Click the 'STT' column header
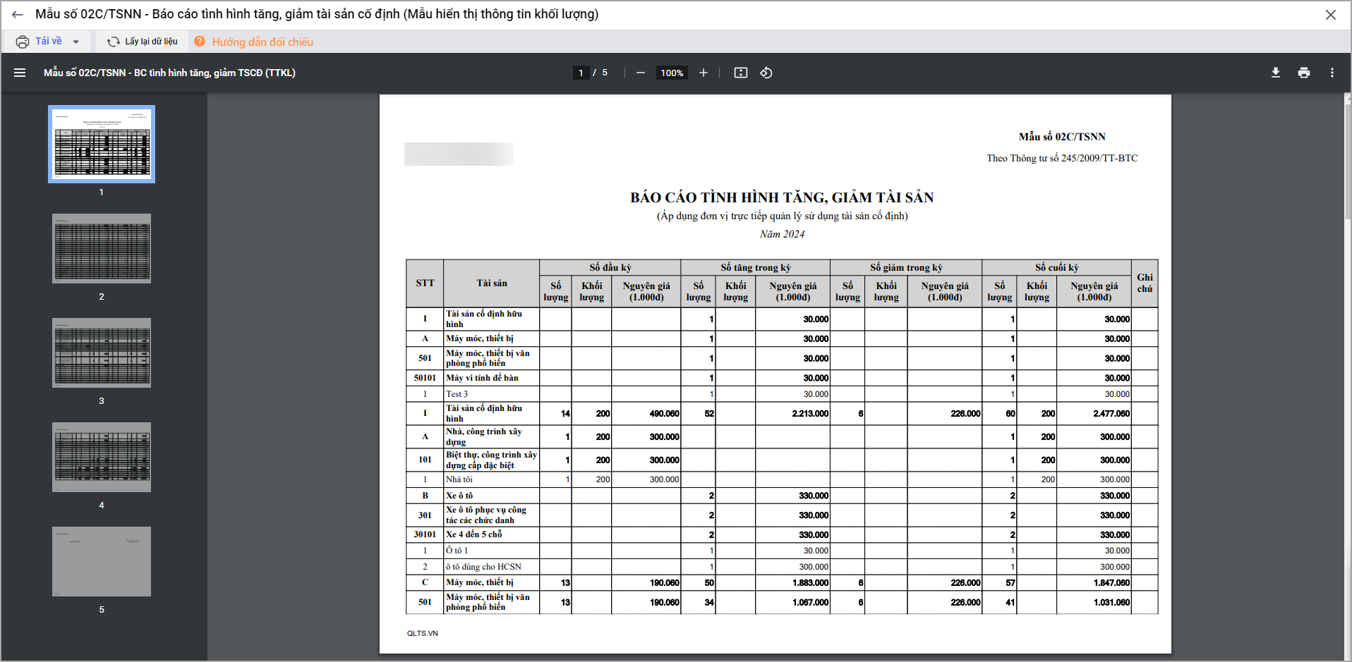The width and height of the screenshot is (1352, 662). (x=425, y=283)
